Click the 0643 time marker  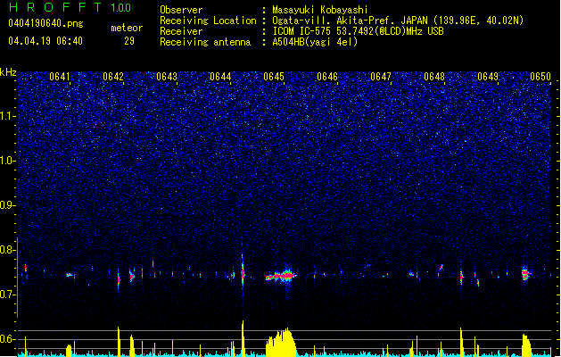[167, 77]
